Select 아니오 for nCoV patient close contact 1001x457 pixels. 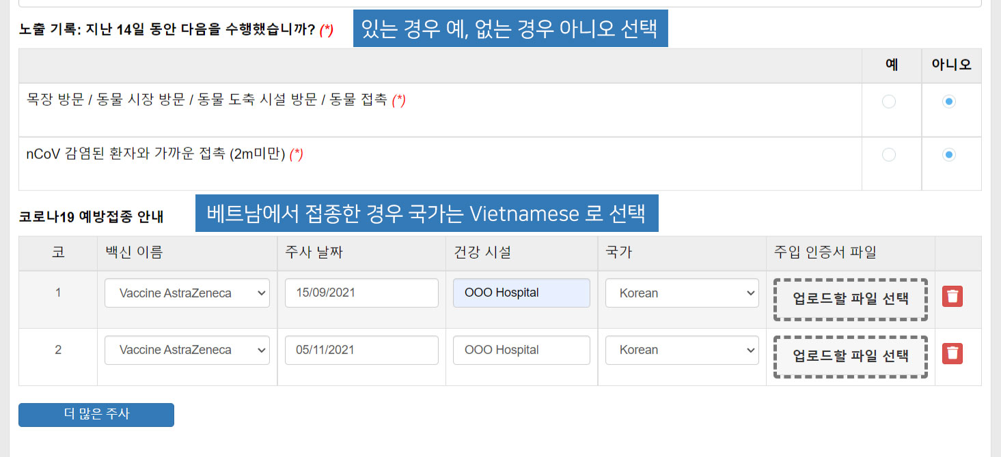tap(948, 155)
